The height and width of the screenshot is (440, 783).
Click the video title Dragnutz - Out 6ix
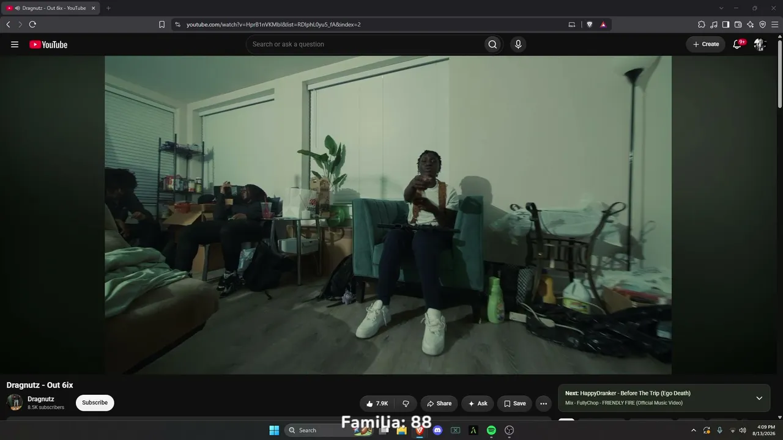click(x=40, y=385)
